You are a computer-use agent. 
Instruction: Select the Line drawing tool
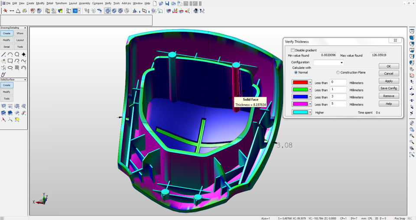coord(3,55)
